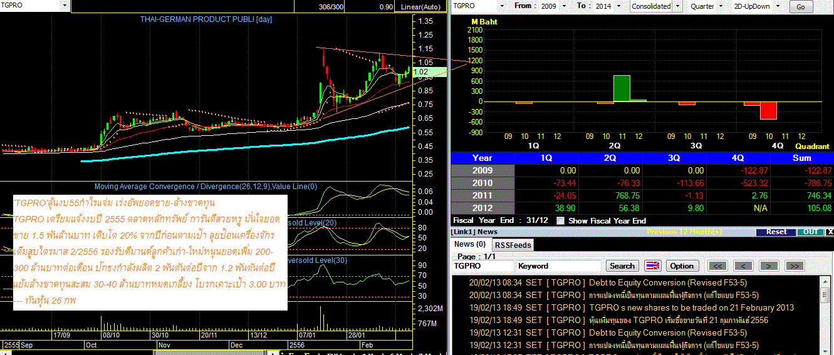Click the news Search button
Screen dimensions: 834x355
pyautogui.click(x=622, y=265)
